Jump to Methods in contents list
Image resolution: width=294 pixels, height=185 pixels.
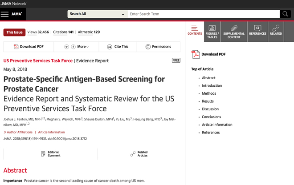pos(209,93)
